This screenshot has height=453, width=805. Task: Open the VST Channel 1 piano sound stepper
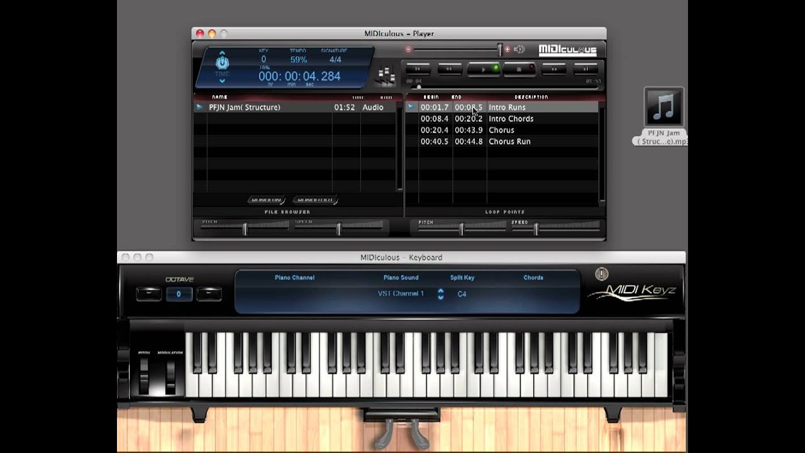click(x=440, y=294)
